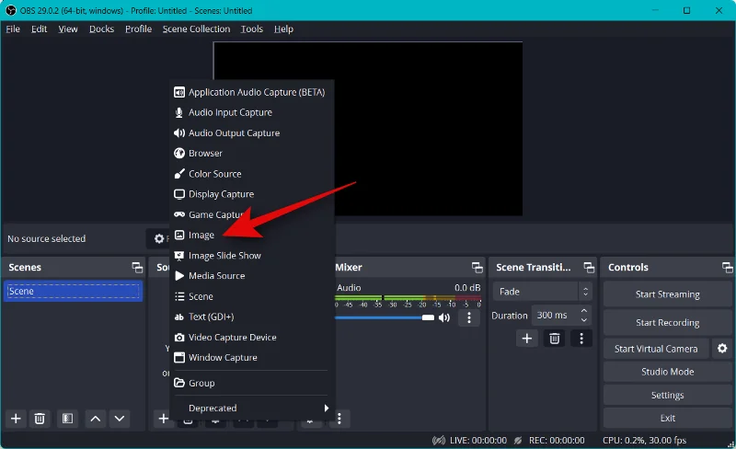The image size is (736, 449).
Task: Remove transition using trash icon
Action: pyautogui.click(x=555, y=339)
